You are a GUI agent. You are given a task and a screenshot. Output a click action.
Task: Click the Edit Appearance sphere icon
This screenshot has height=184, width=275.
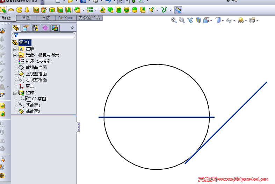[x=241, y=20]
